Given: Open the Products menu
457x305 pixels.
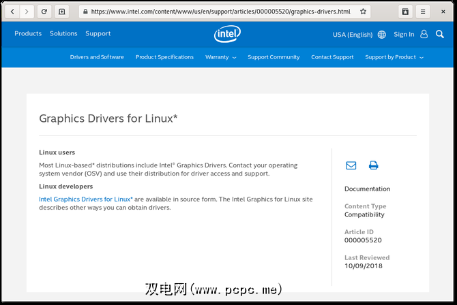Looking at the screenshot, I should 28,33.
